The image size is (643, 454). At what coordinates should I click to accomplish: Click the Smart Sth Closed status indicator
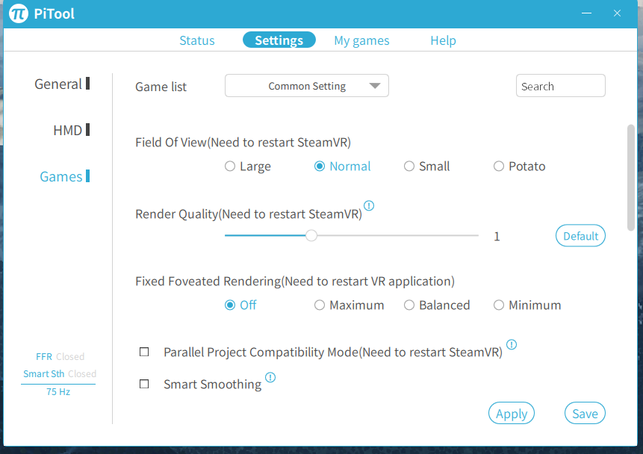60,374
